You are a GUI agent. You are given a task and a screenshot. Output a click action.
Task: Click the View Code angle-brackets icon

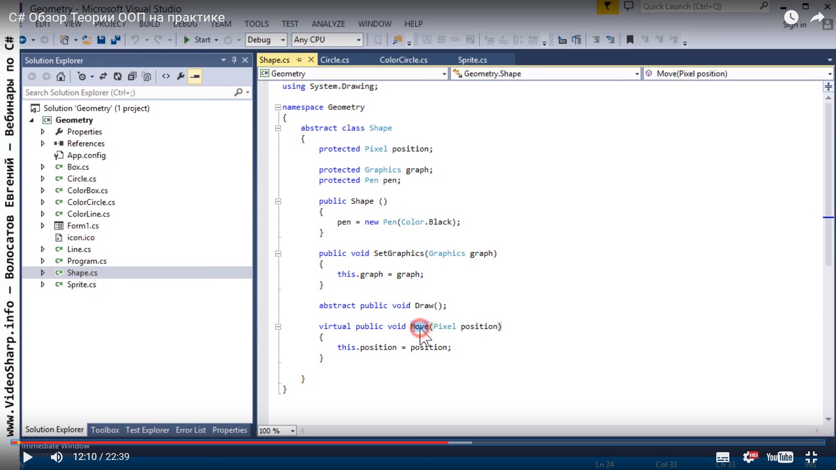point(166,76)
